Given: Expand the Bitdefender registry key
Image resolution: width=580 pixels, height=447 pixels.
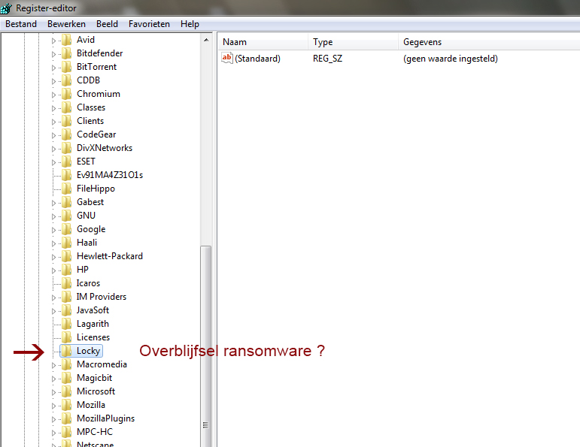Looking at the screenshot, I should pos(53,54).
